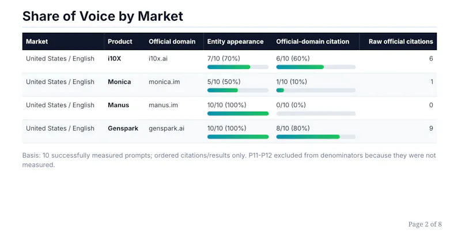Viewport: 461px width, 233px height.
Task: Click the genspark.ai domain text
Action: coord(167,128)
